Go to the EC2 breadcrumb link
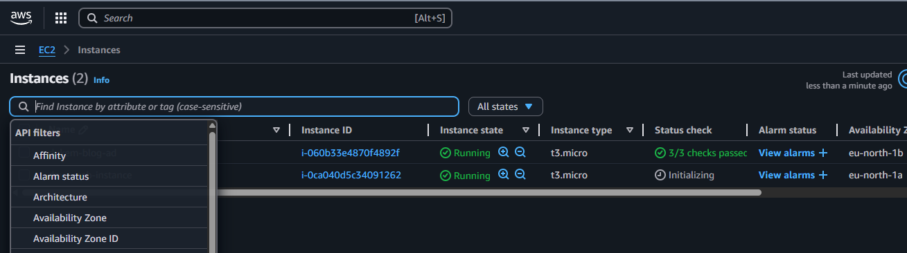 (47, 50)
